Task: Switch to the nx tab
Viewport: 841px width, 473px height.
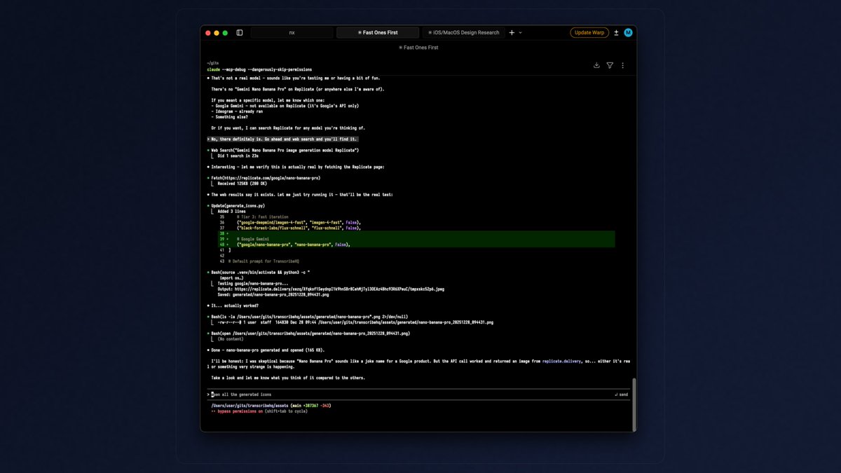Action: (x=292, y=33)
